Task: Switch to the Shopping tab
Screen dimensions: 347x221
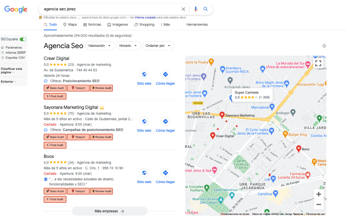Action: click(144, 24)
